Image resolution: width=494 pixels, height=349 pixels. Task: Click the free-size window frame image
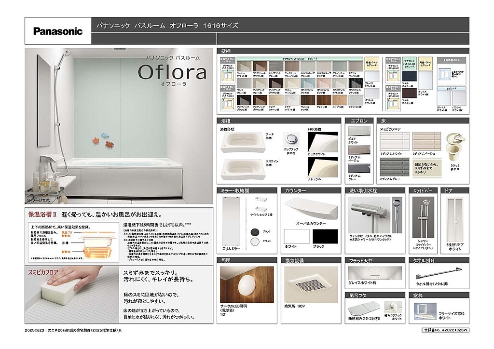tap(425, 311)
